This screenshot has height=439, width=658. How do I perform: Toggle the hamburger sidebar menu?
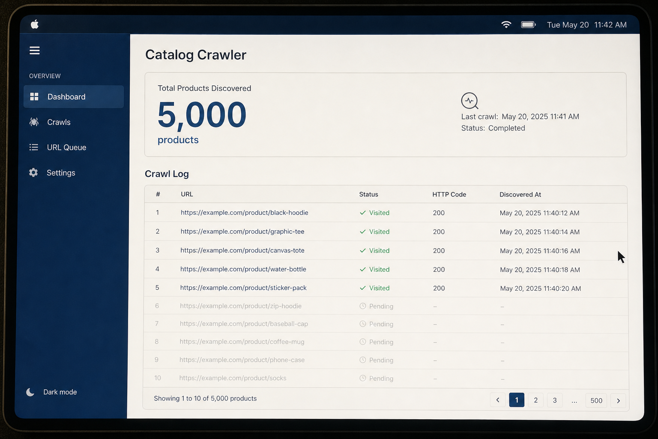pos(35,51)
